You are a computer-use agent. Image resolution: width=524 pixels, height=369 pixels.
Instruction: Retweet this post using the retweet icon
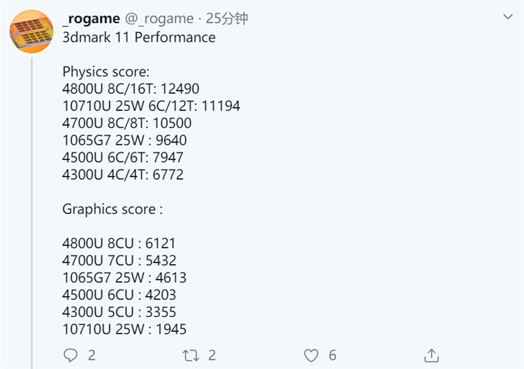tap(191, 355)
